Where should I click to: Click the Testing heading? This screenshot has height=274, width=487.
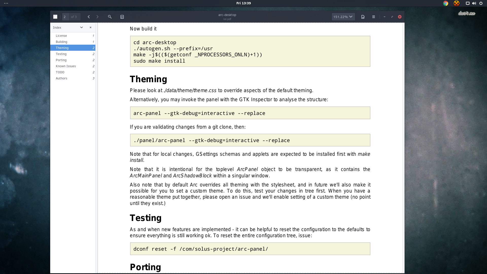[x=146, y=218]
